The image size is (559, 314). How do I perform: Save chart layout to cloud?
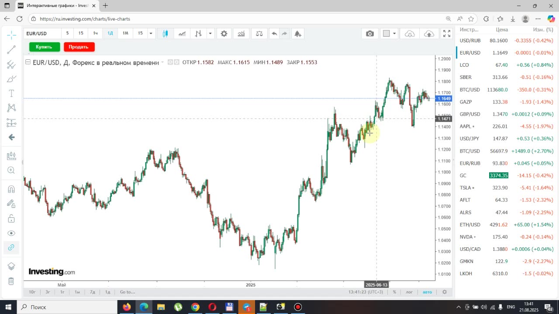pos(429,34)
